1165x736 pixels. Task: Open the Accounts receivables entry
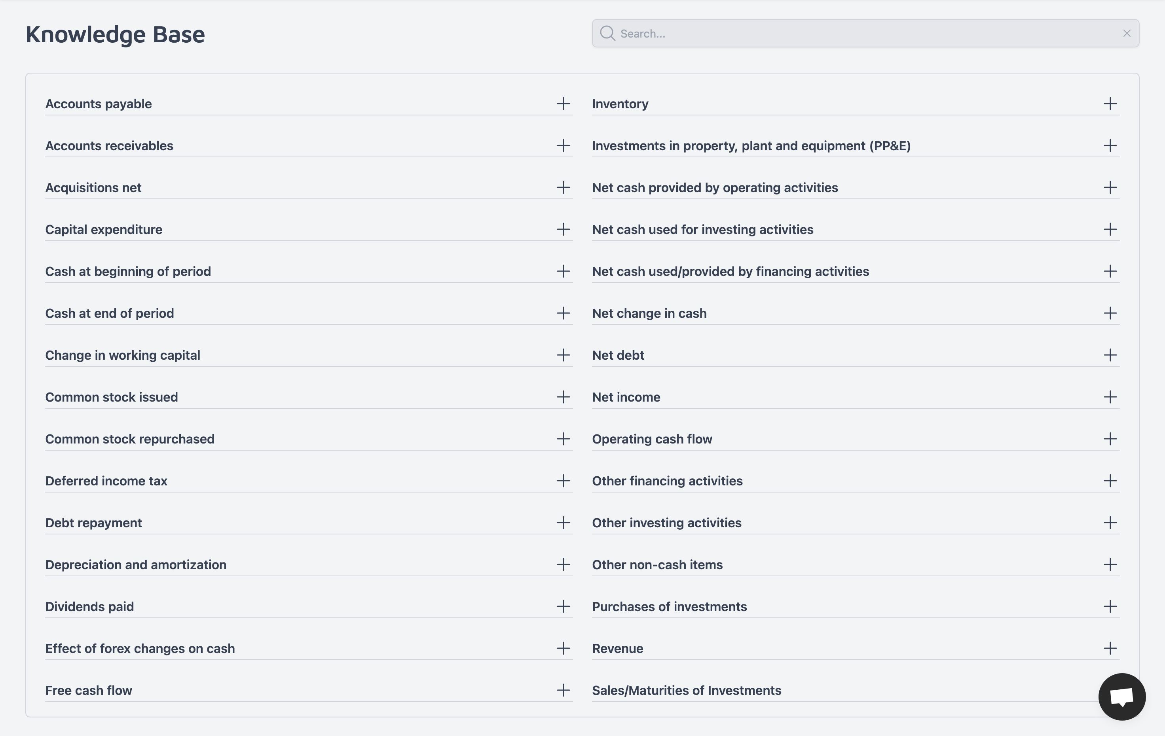pyautogui.click(x=309, y=145)
